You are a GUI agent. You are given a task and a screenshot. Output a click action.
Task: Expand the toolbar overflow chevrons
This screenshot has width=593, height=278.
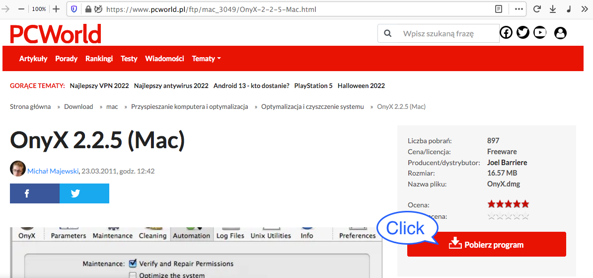coord(584,9)
